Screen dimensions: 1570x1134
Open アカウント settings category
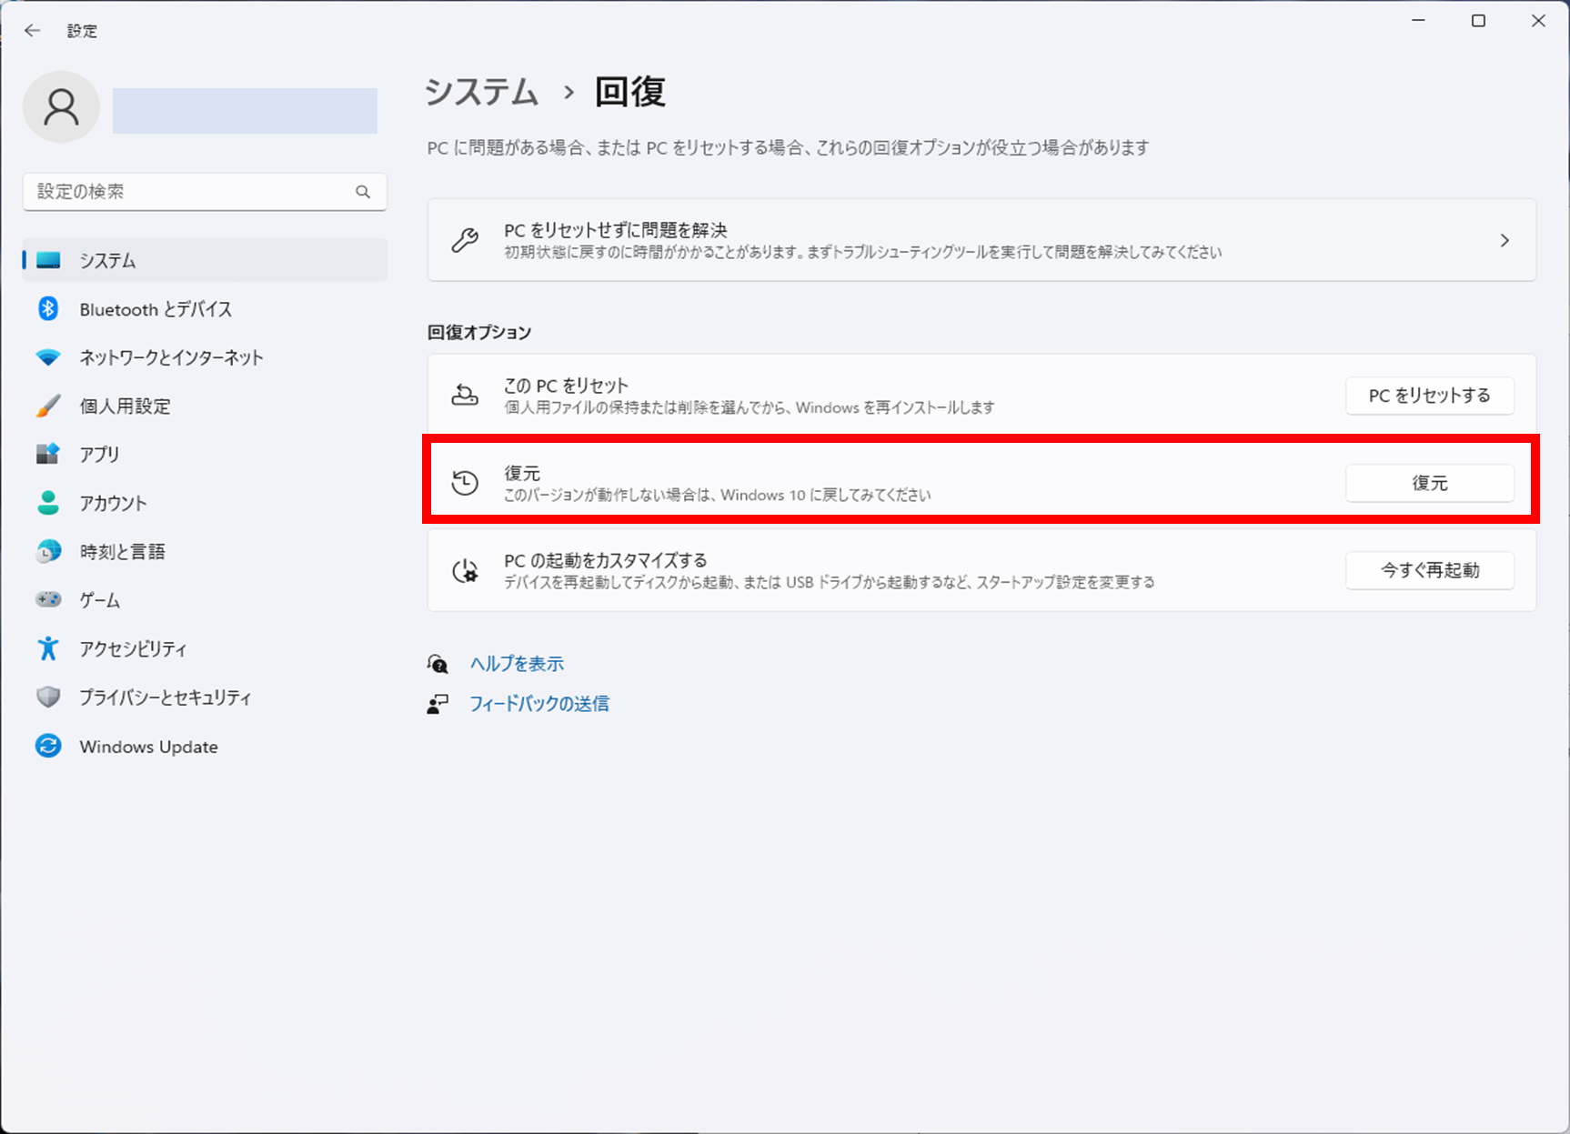tap(206, 503)
